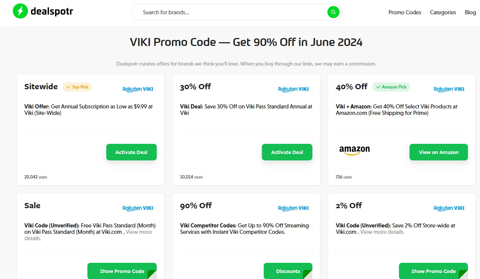Click Rakuten VIKI logo in 90% Off card
This screenshot has width=480, height=279.
point(293,208)
